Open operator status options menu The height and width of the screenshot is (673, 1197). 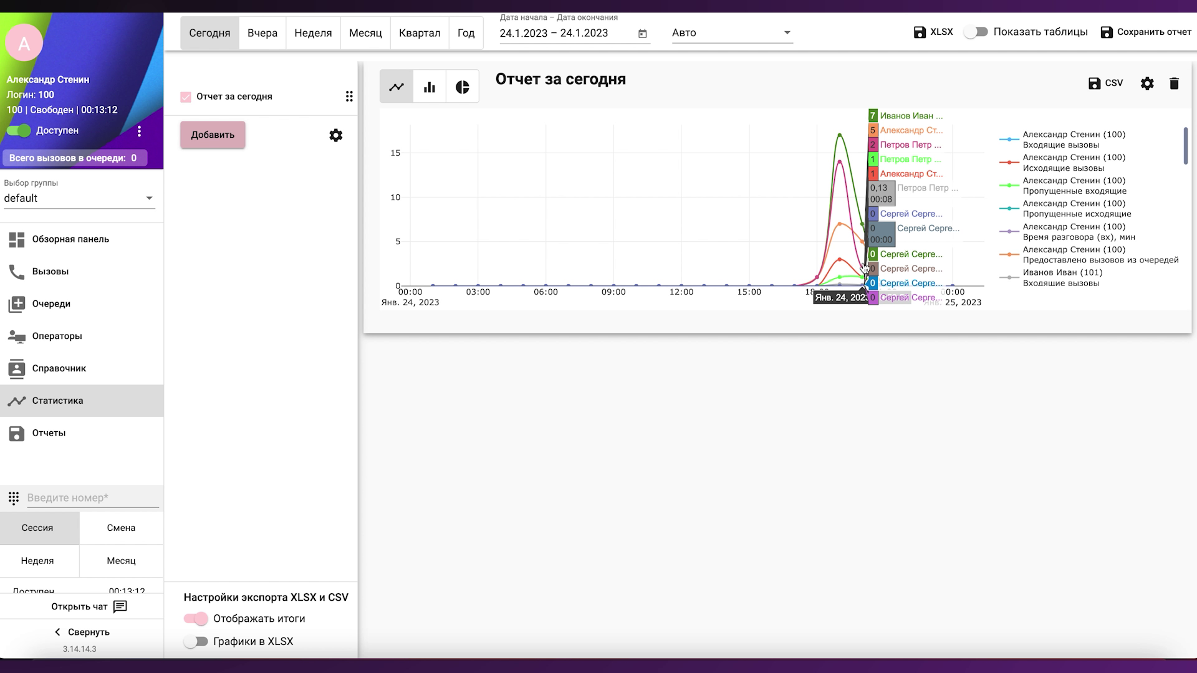click(x=139, y=131)
